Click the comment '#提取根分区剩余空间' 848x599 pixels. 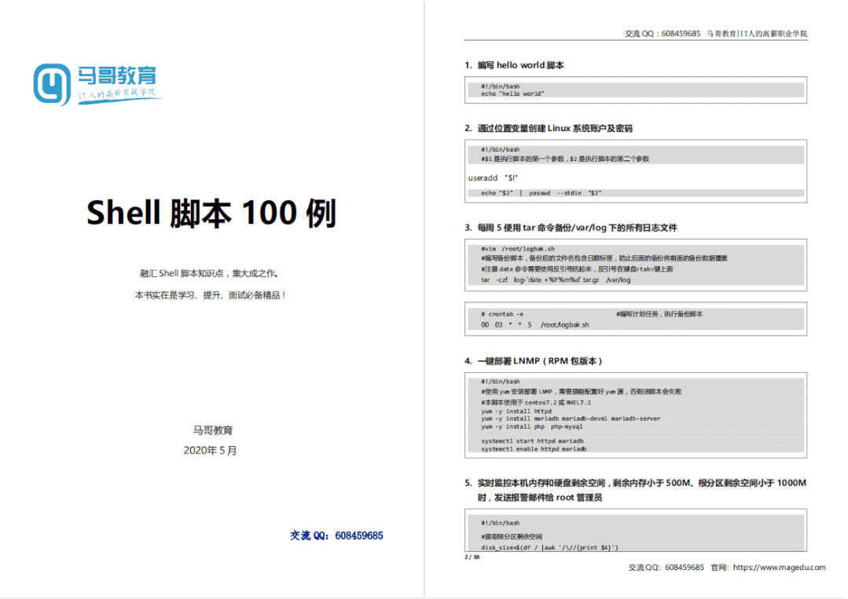(x=512, y=536)
